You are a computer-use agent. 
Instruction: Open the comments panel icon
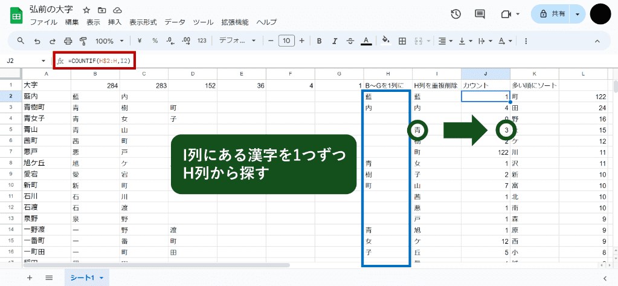[480, 14]
